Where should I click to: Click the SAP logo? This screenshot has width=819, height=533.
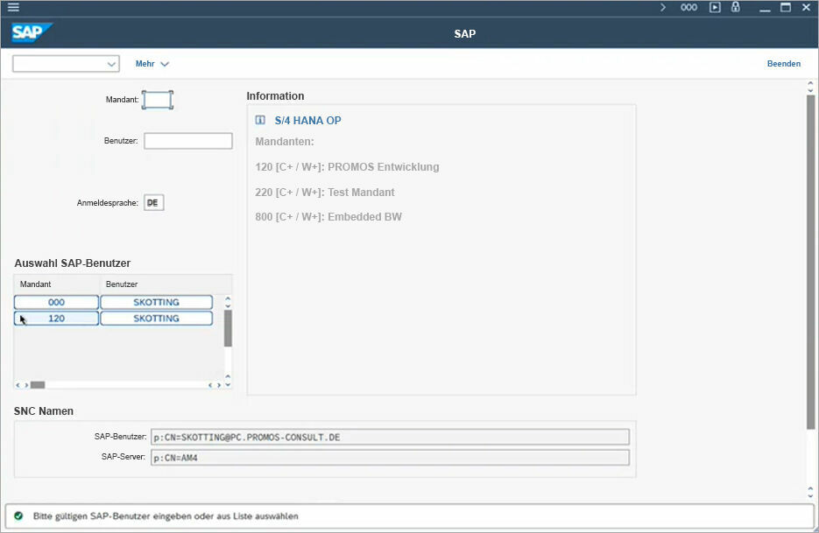[32, 33]
